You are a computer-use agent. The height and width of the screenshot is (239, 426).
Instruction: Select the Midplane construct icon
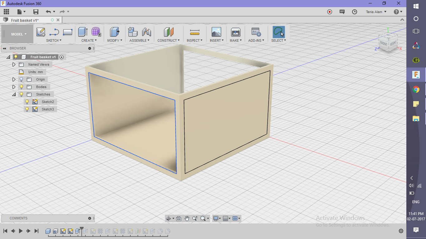click(168, 32)
